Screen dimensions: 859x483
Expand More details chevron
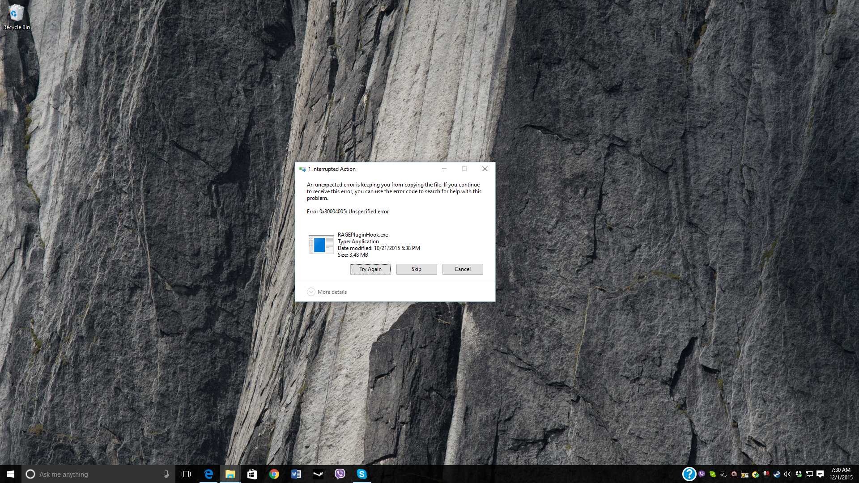[x=311, y=292]
